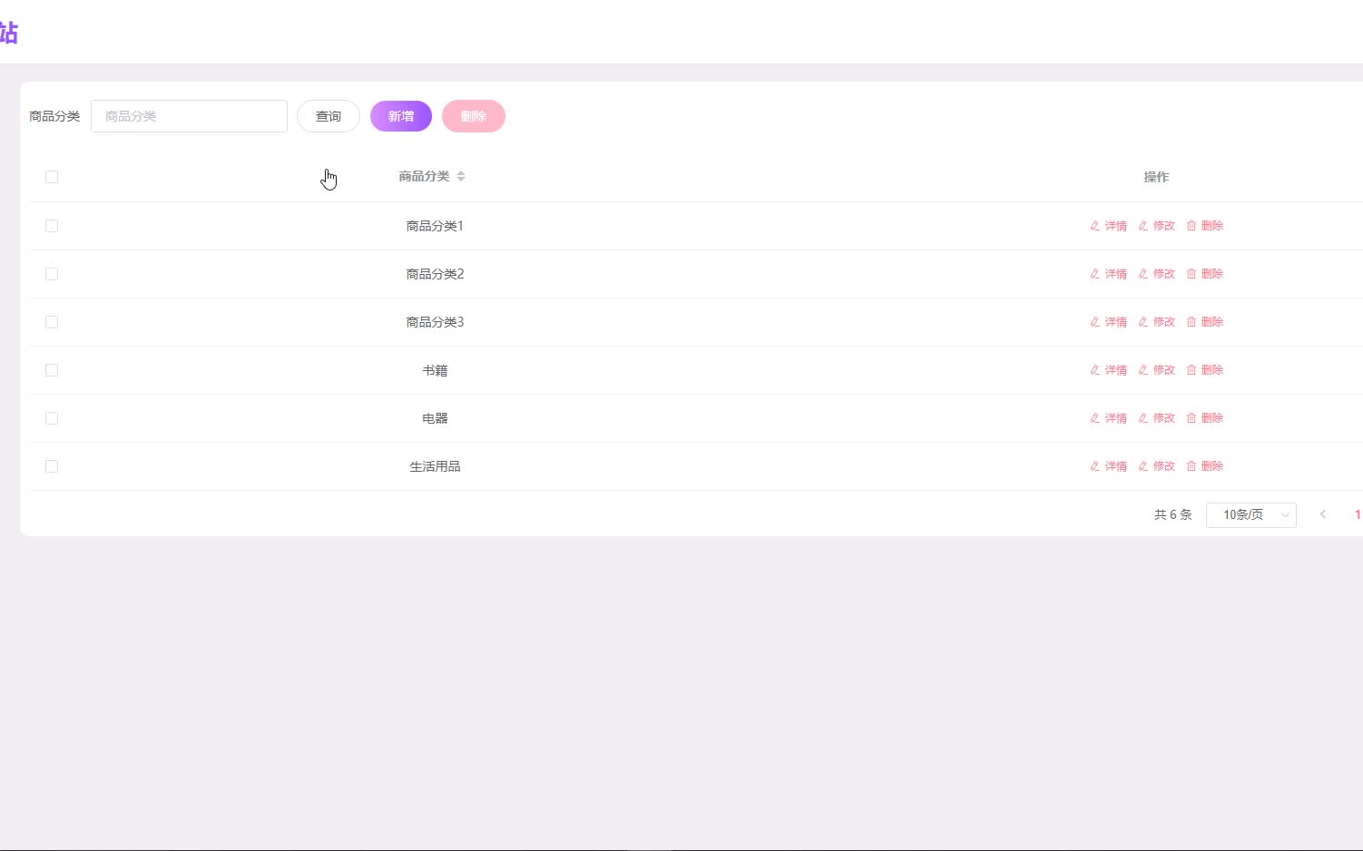Click the 书籍 cell text
The height and width of the screenshot is (851, 1363).
435,370
